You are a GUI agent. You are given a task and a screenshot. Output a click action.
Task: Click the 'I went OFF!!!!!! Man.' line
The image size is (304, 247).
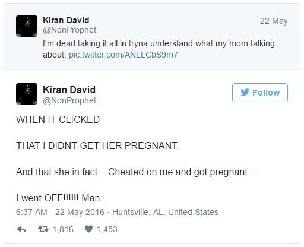pos(59,198)
